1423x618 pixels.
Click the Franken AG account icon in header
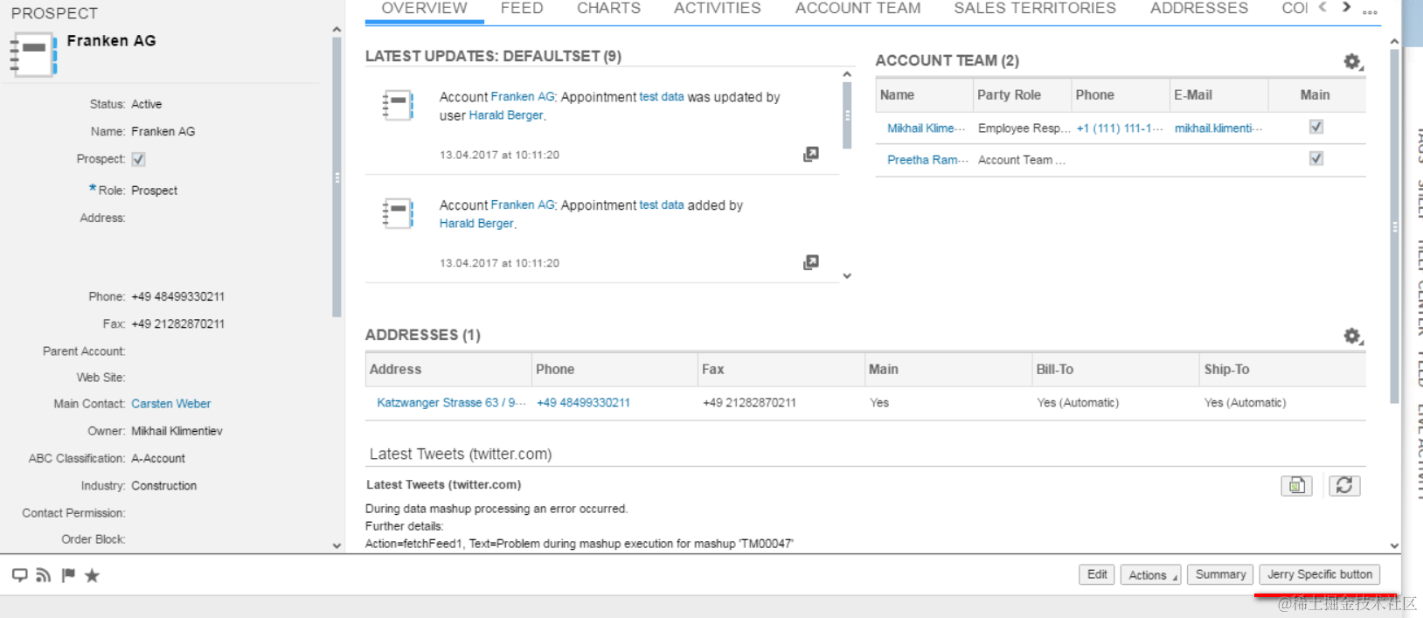pos(33,54)
